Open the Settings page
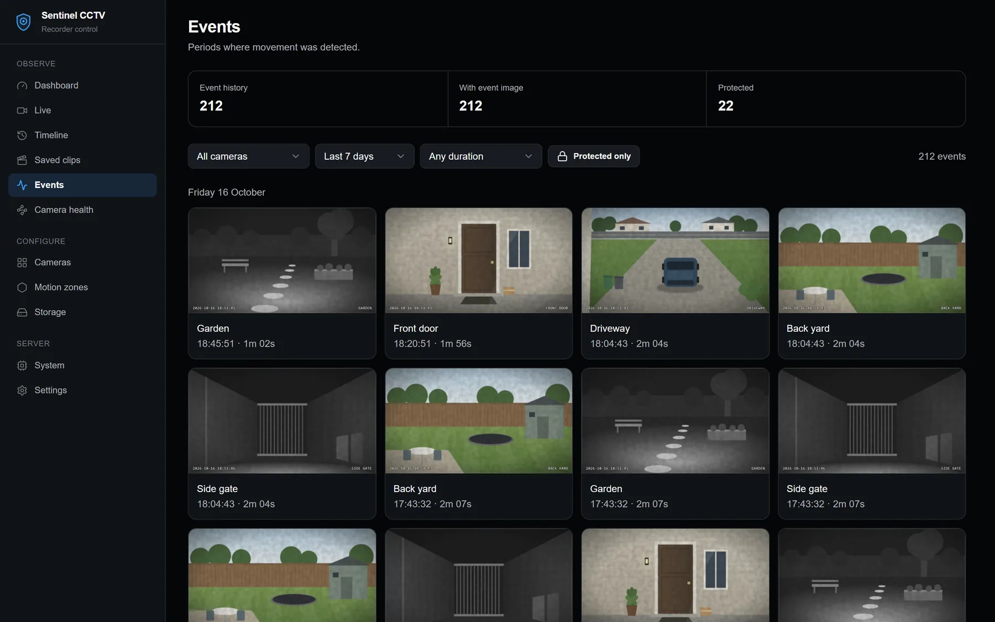The image size is (995, 622). (82, 390)
